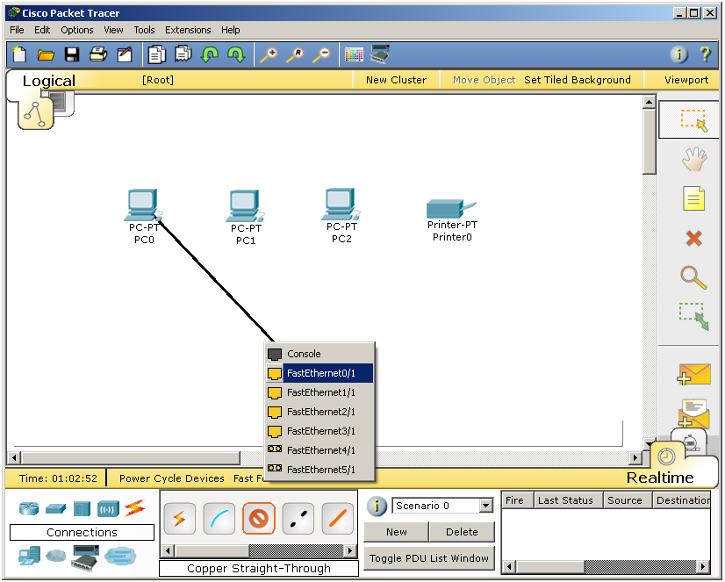Viewport: 725px width, 582px height.
Task: Open the Drawing Palette icon
Action: pyautogui.click(x=354, y=55)
